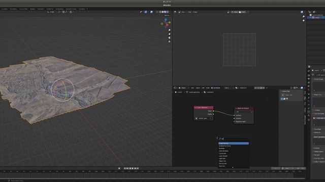Open Object Data properties tab (green icon)
This screenshot has width=325, height=182.
(309, 112)
